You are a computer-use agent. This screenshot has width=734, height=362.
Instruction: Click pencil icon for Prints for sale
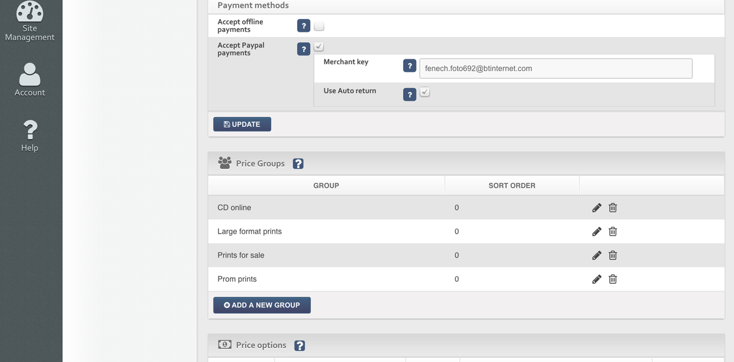pyautogui.click(x=597, y=256)
